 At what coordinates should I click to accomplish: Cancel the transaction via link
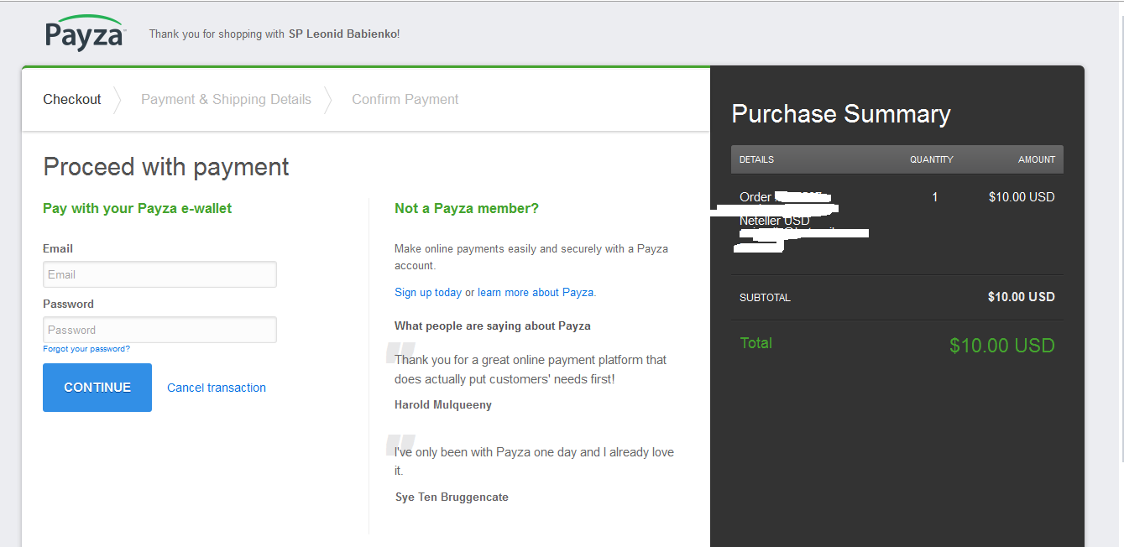click(217, 388)
